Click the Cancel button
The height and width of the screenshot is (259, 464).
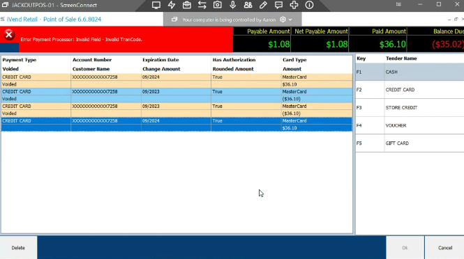444,248
